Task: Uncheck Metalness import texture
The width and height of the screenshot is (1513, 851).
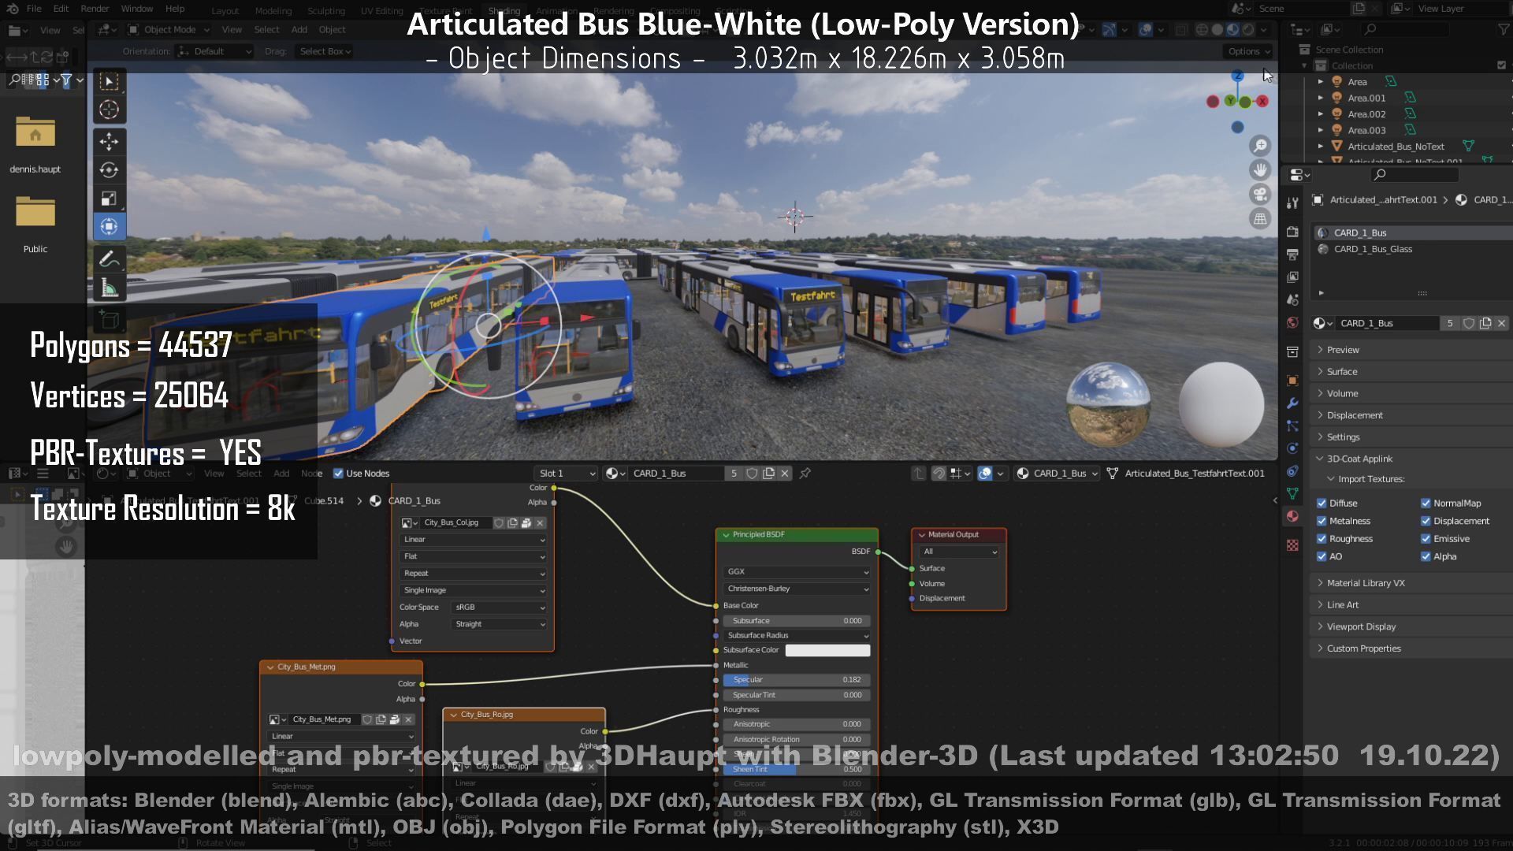Action: pyautogui.click(x=1322, y=521)
